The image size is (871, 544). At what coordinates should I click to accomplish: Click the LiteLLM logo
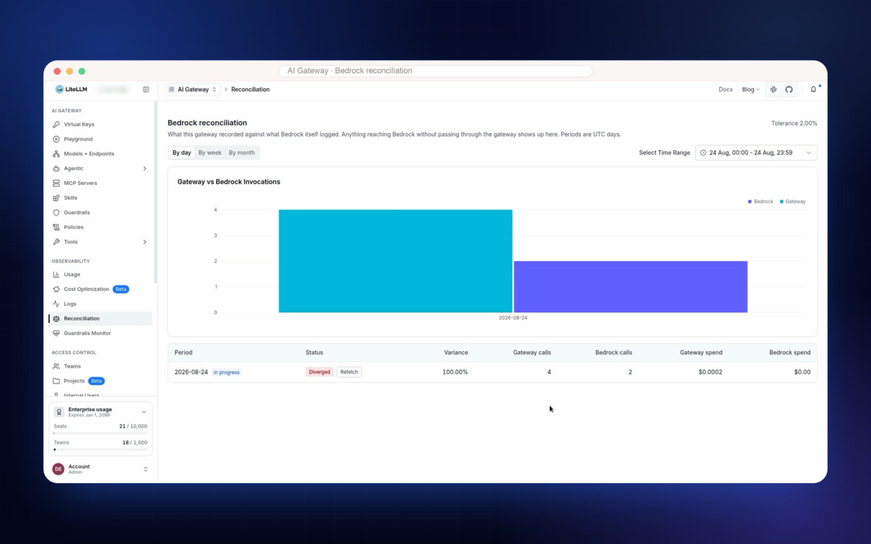click(x=72, y=89)
